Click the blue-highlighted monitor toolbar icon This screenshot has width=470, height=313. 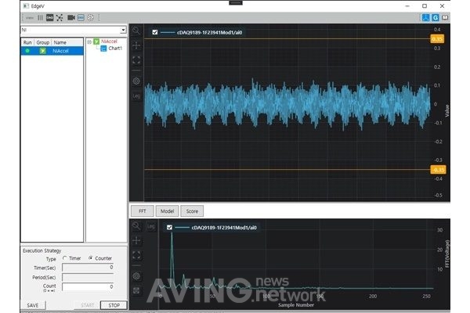pos(81,18)
